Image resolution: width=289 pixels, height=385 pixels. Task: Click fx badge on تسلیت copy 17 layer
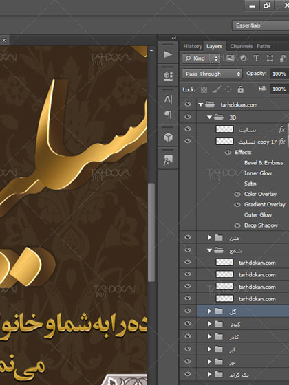tap(282, 142)
